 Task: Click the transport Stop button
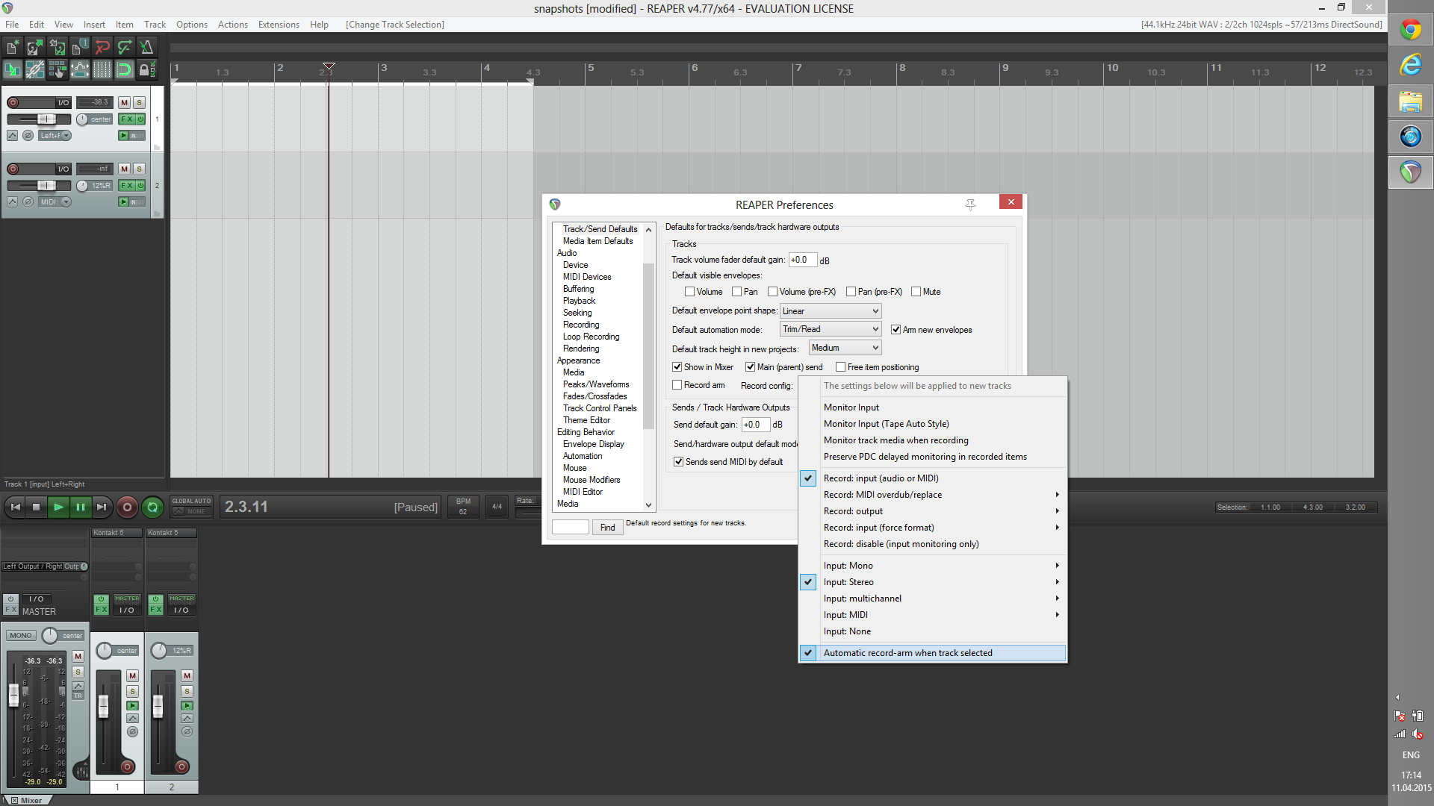tap(36, 507)
